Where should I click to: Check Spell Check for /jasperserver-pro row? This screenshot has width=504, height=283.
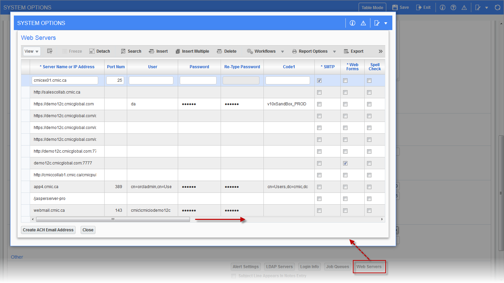tap(369, 199)
